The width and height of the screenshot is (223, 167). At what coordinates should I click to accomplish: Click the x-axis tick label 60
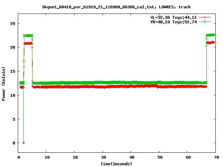(188, 157)
